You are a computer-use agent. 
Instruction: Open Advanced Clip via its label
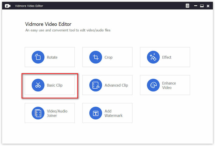point(116,85)
